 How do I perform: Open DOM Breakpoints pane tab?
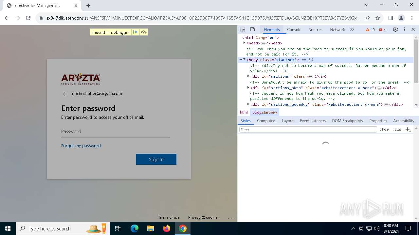pyautogui.click(x=347, y=120)
